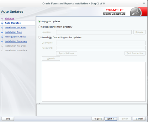Cancel the installation
This screenshot has height=122, width=148.
coord(139,119)
